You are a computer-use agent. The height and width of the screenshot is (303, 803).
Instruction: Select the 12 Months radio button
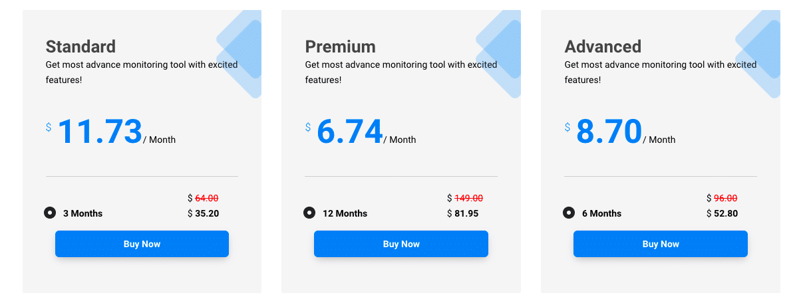(309, 213)
